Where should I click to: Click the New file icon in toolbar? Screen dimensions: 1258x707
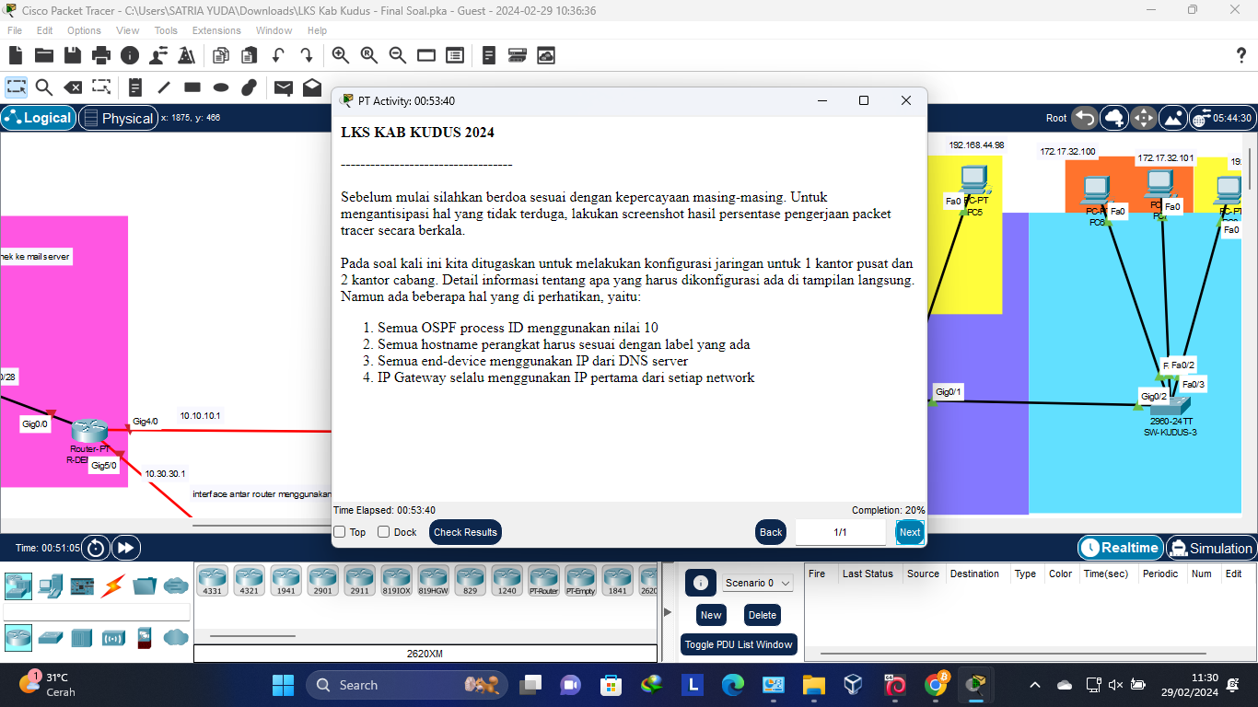[16, 55]
